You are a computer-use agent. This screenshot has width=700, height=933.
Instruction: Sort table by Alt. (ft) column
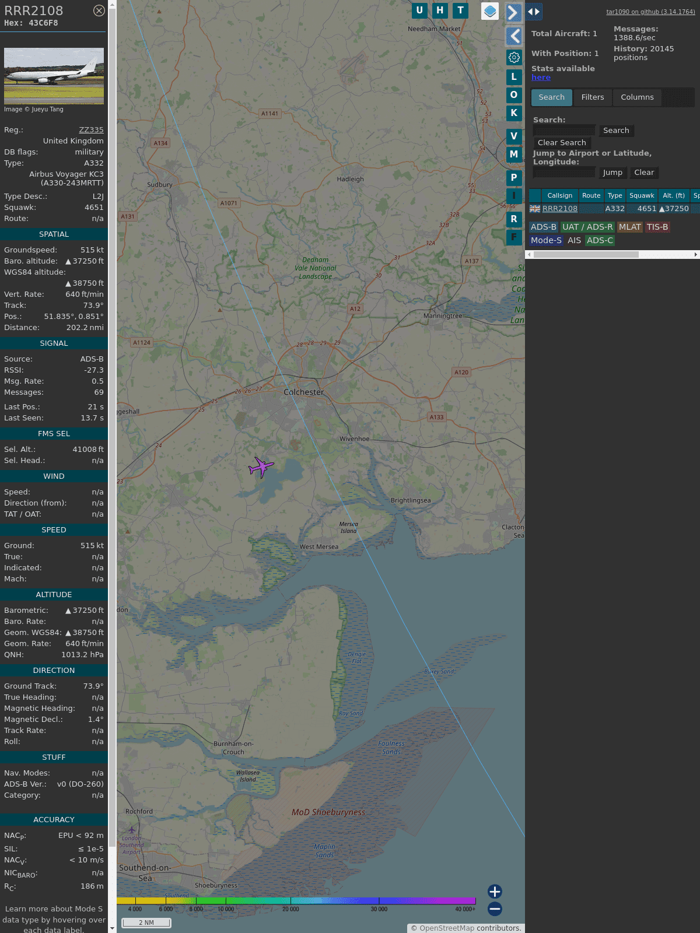pos(674,195)
